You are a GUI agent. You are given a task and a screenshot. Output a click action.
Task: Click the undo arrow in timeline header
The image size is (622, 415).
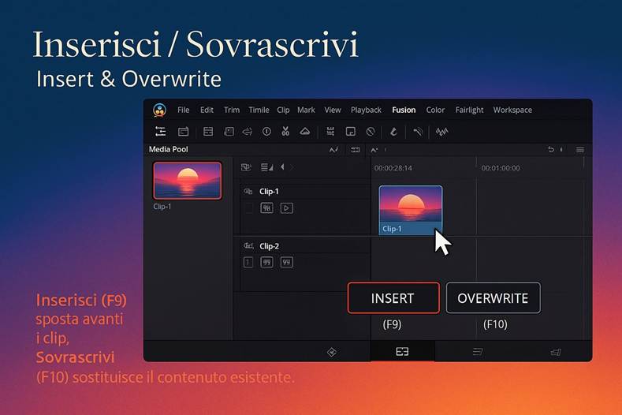(x=551, y=149)
